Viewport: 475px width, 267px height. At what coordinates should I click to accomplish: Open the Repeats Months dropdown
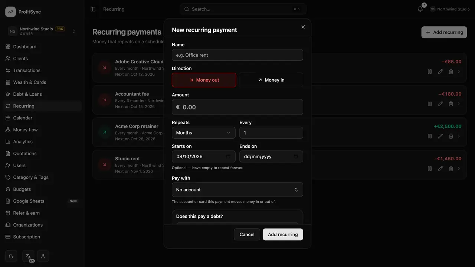[x=203, y=133]
